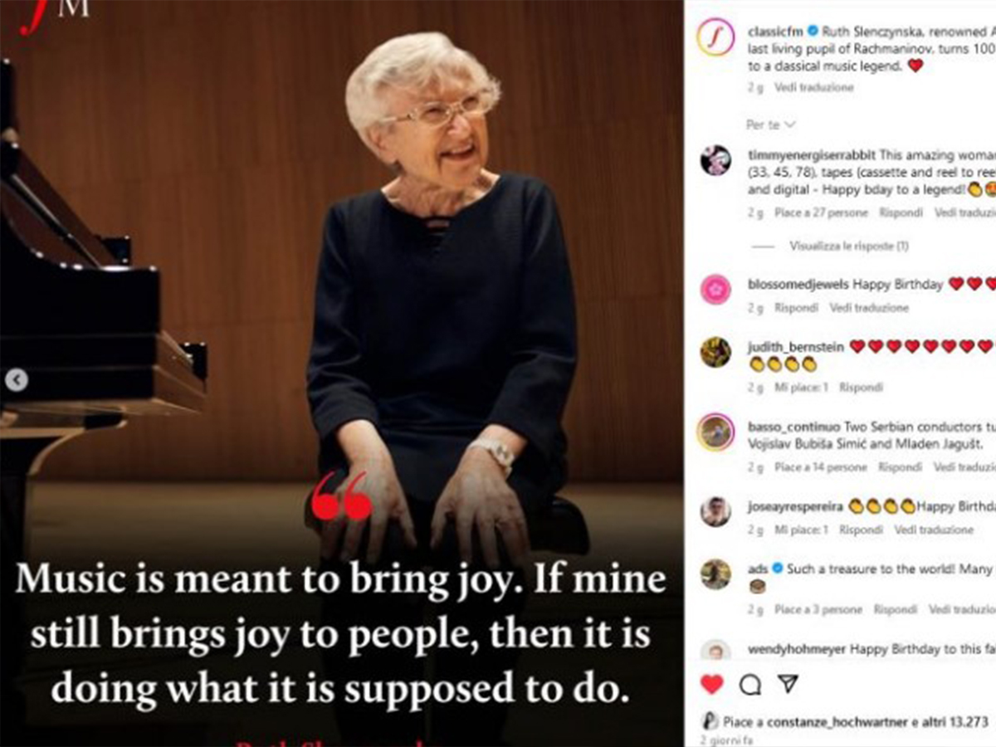Click 'Rispondi' under judith_bernstein comment
Viewport: 996px width, 747px height.
pos(861,387)
